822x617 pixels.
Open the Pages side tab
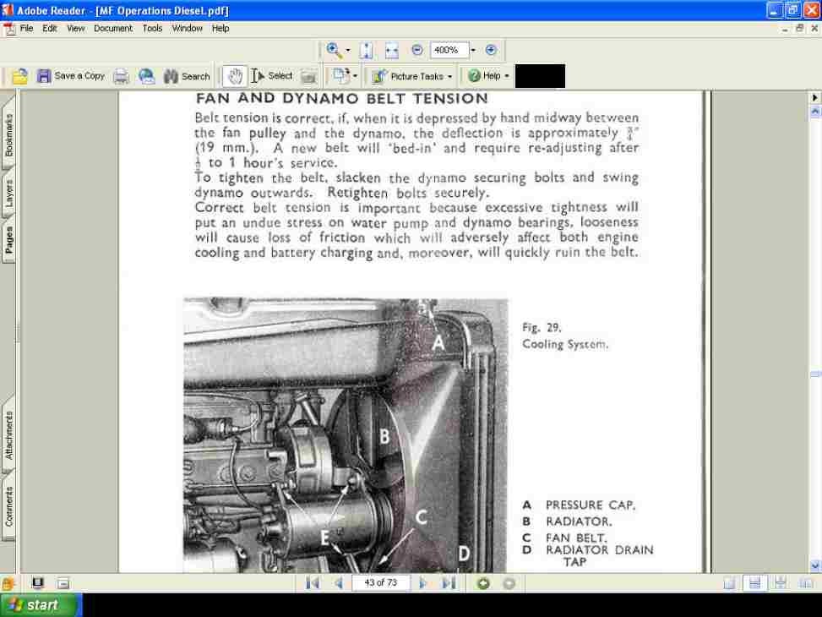pyautogui.click(x=8, y=241)
